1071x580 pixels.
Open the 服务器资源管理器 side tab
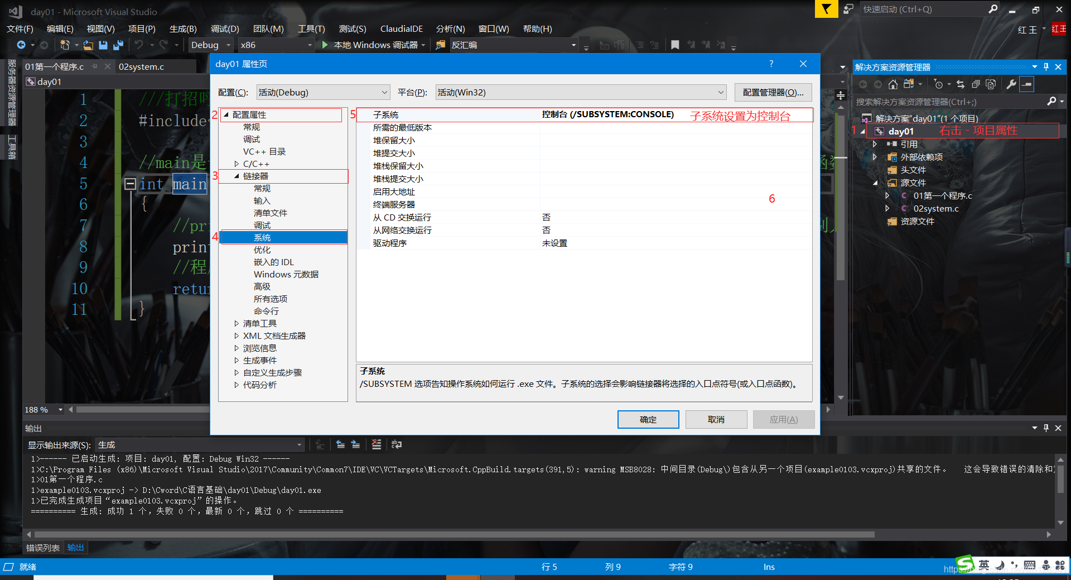11,93
